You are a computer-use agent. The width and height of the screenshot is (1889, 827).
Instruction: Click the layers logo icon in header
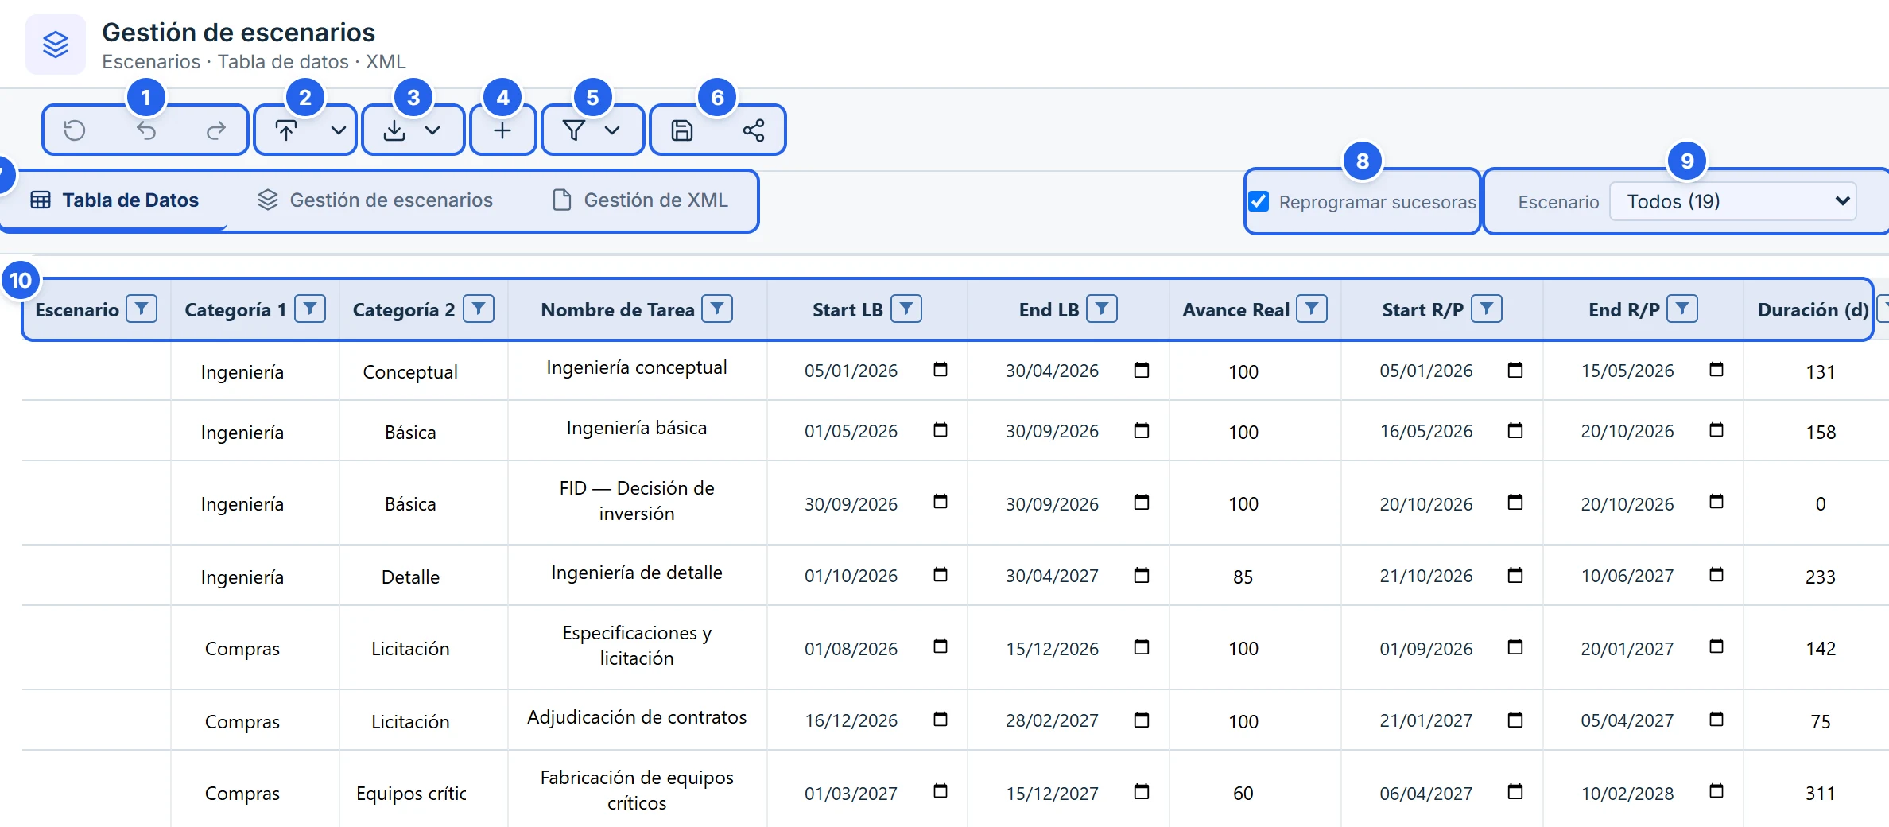coord(56,45)
